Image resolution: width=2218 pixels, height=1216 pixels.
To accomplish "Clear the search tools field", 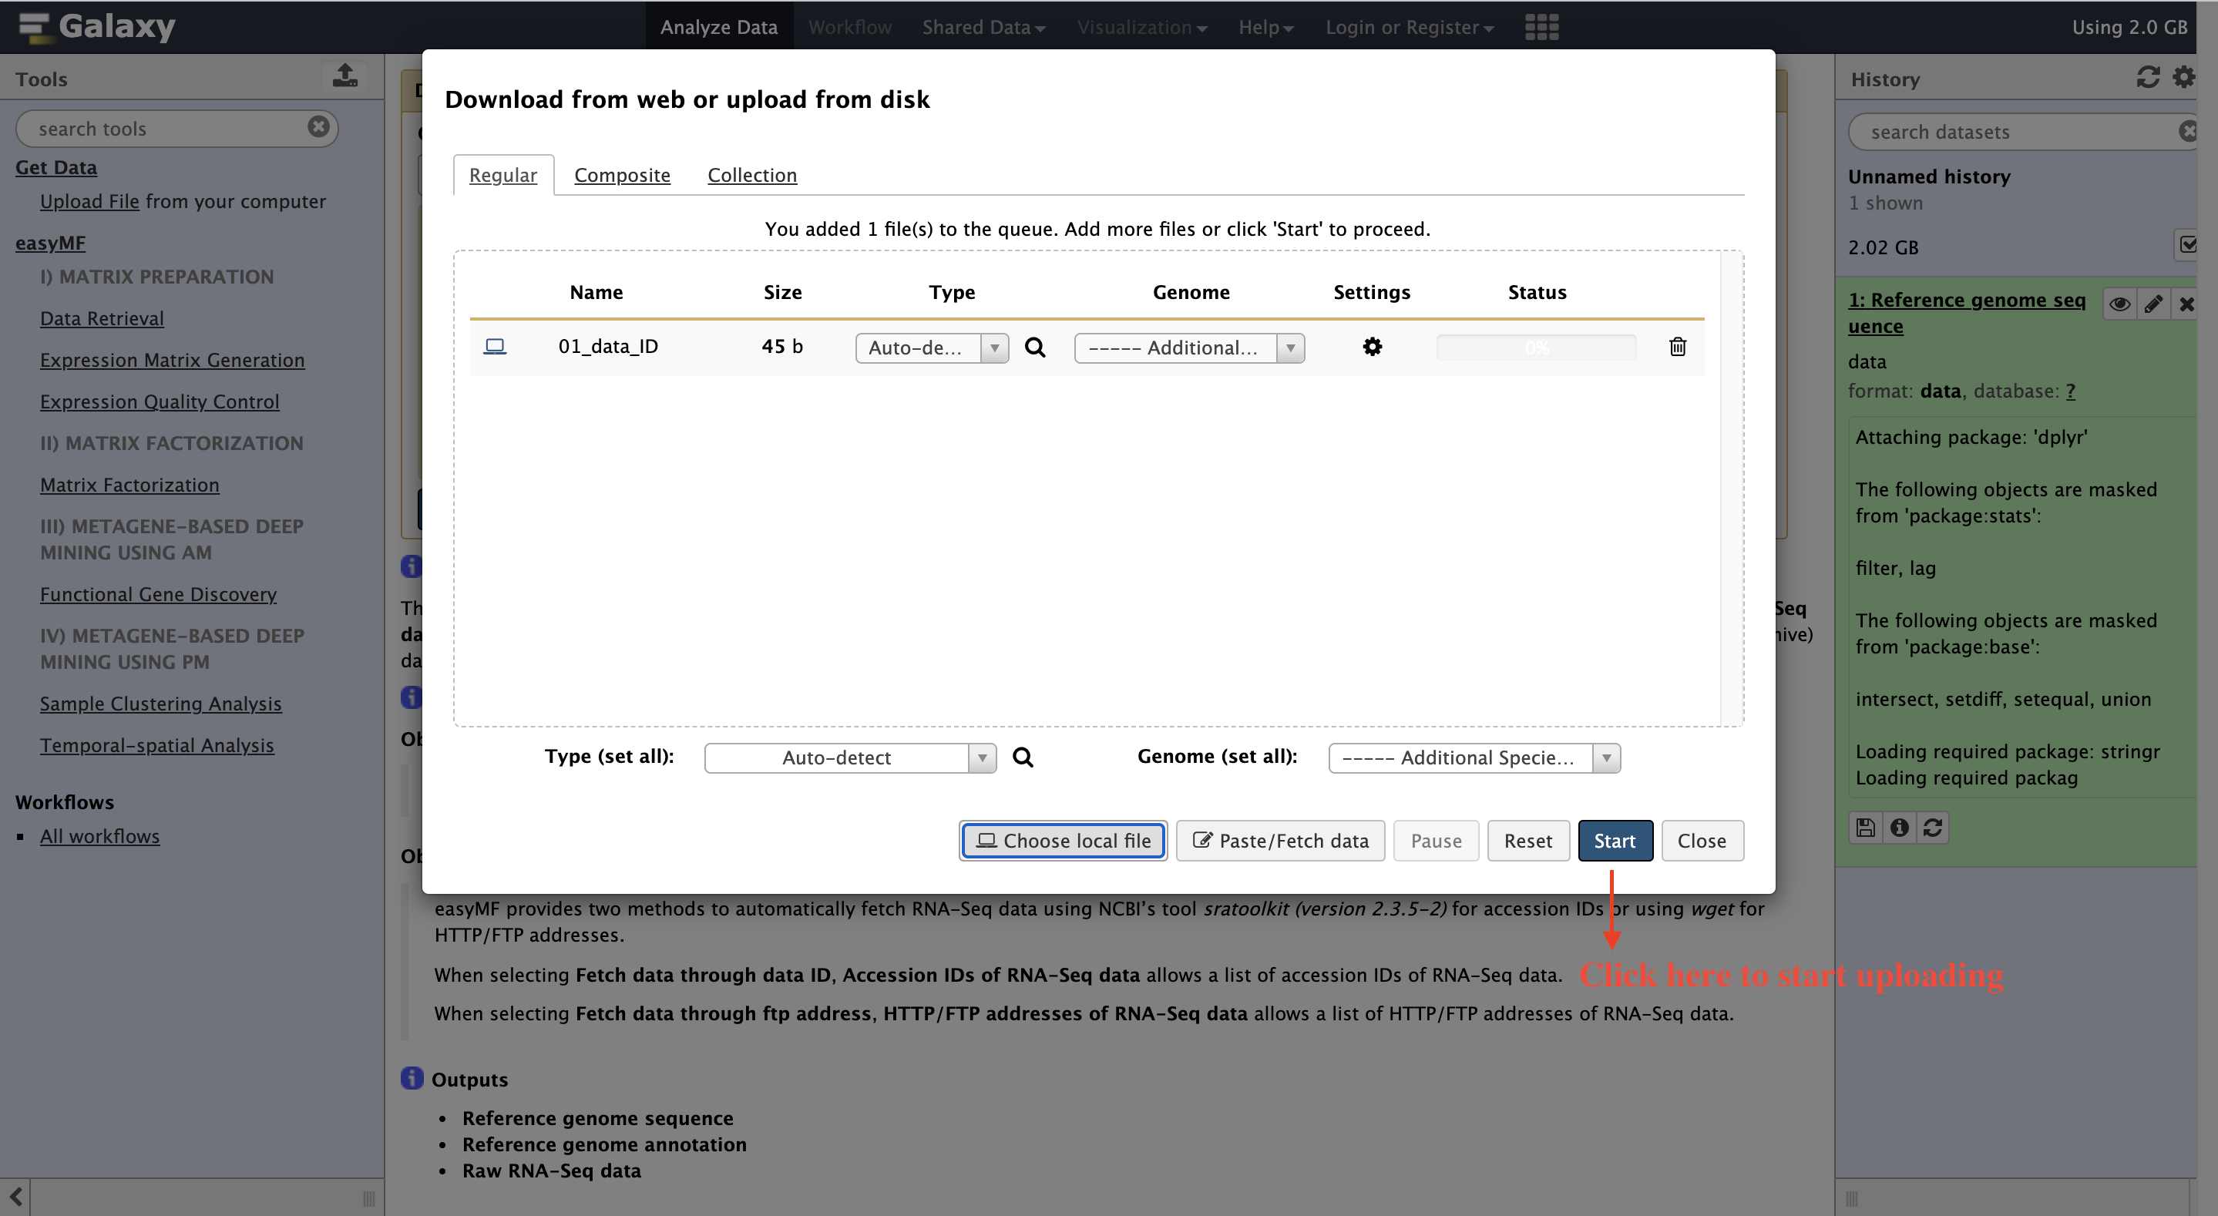I will click(x=318, y=126).
